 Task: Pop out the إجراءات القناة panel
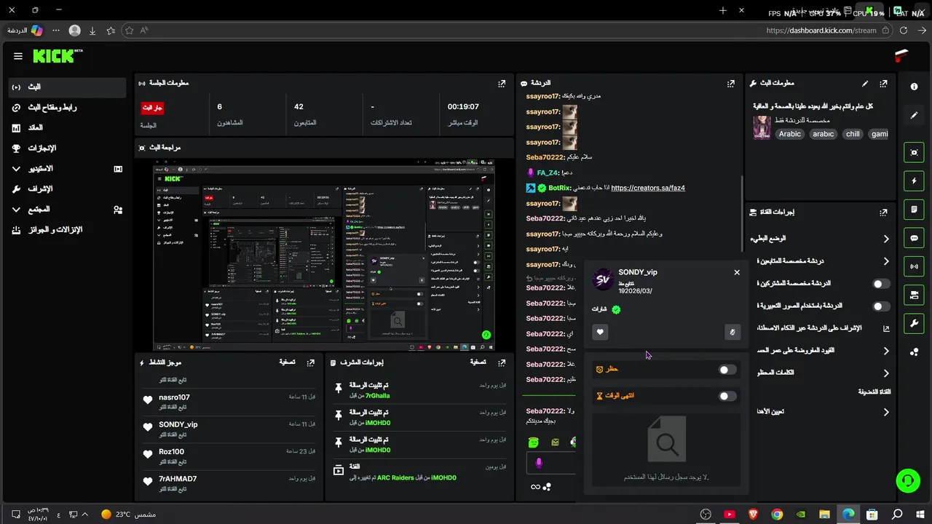tap(883, 213)
